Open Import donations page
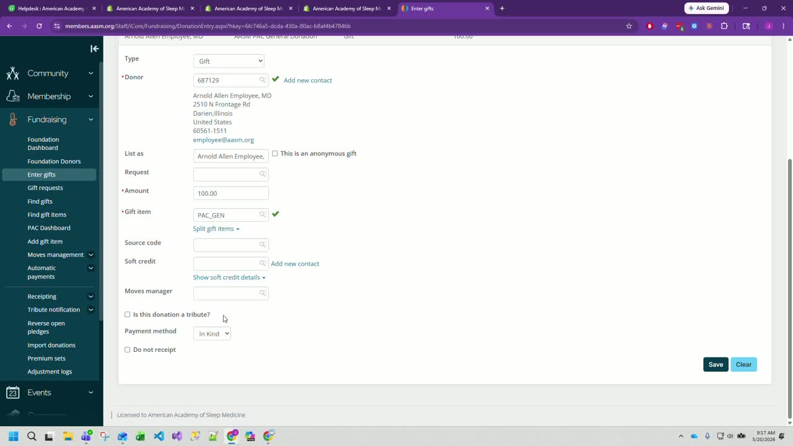Image resolution: width=793 pixels, height=446 pixels. point(51,345)
